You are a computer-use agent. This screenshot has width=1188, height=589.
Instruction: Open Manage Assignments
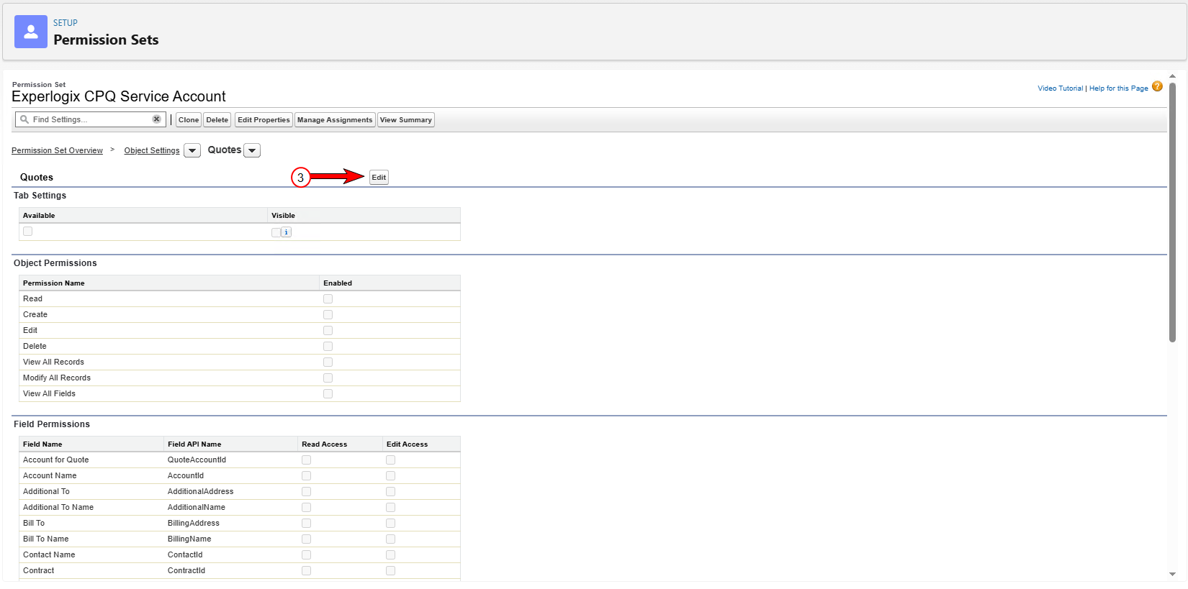[x=335, y=120]
